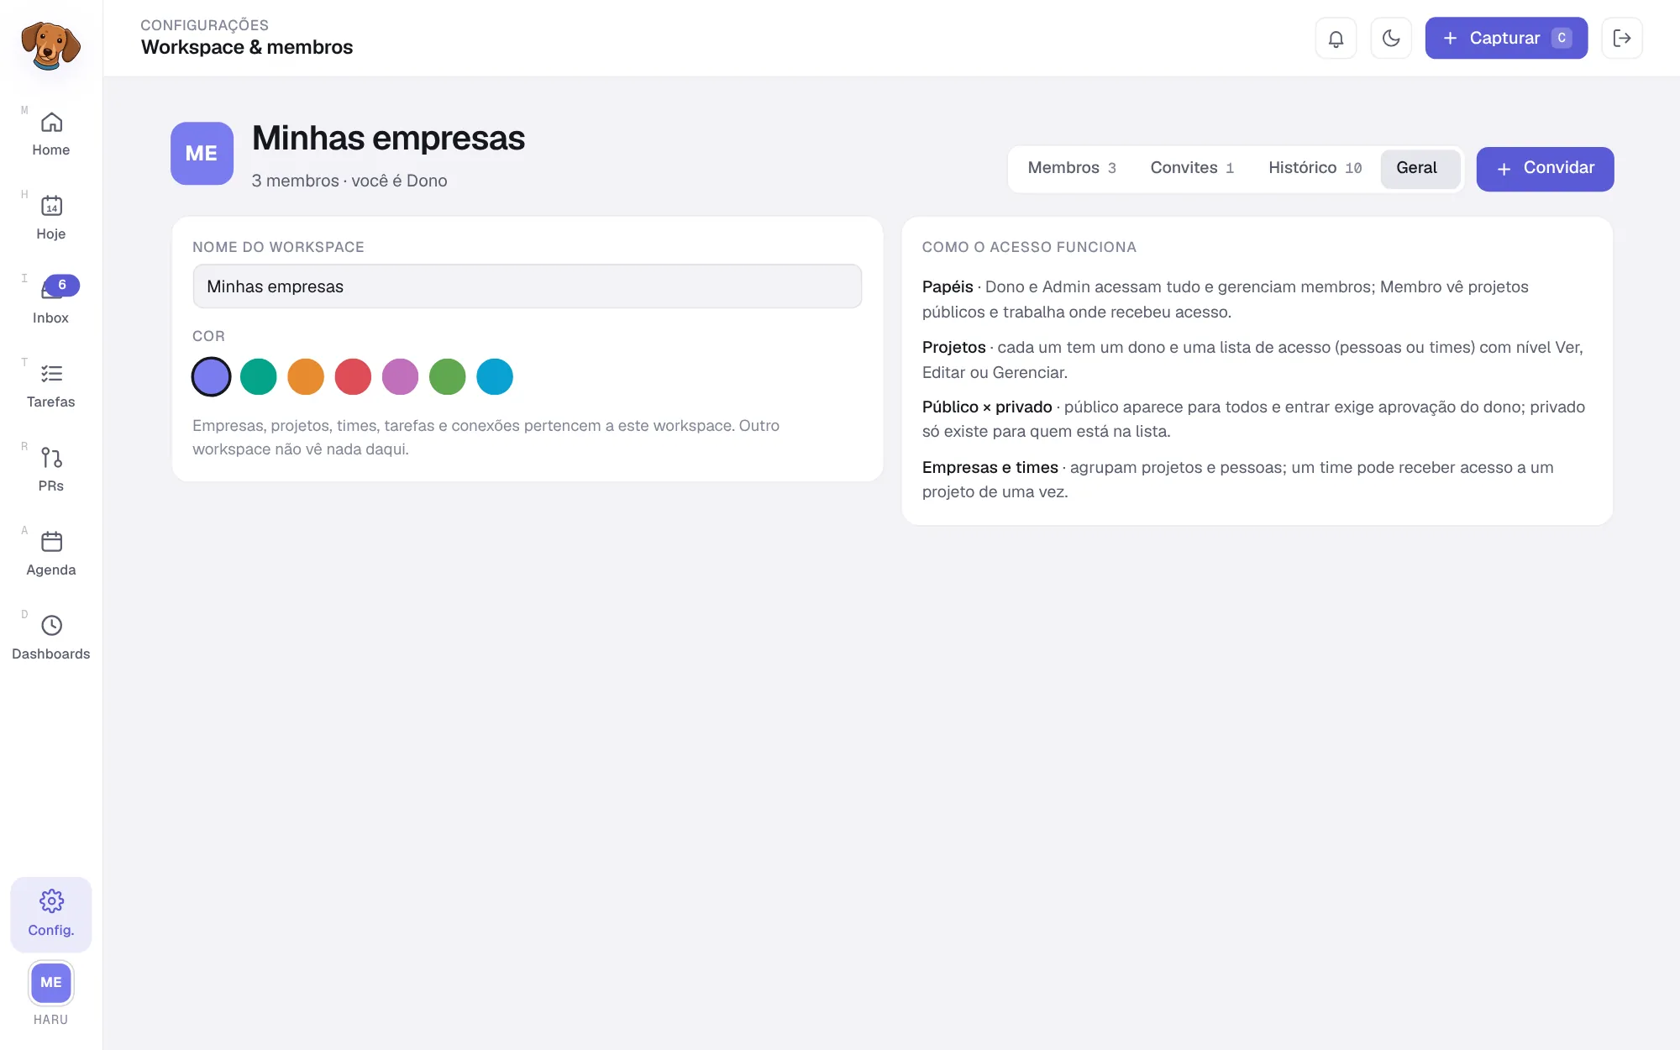Open Config. settings gear
This screenshot has height=1050, width=1680.
coord(51,914)
